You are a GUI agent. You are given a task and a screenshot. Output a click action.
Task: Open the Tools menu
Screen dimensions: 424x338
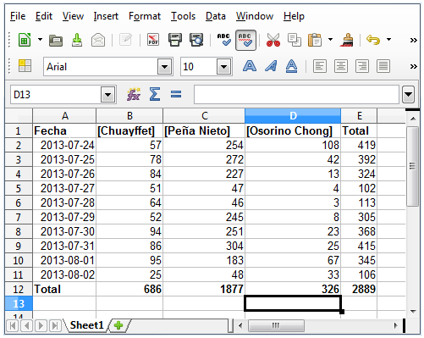[183, 16]
